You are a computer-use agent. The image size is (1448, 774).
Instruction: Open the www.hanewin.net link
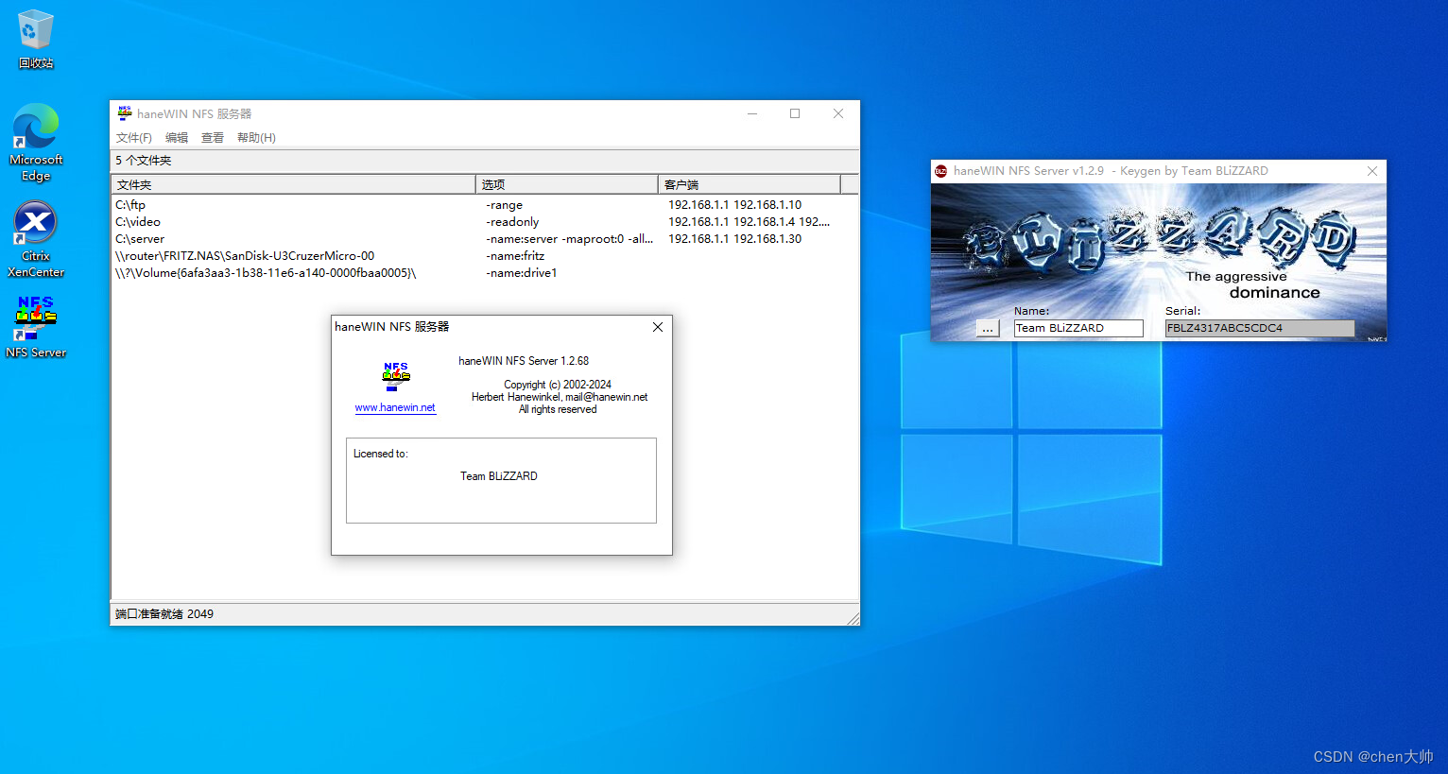coord(395,408)
